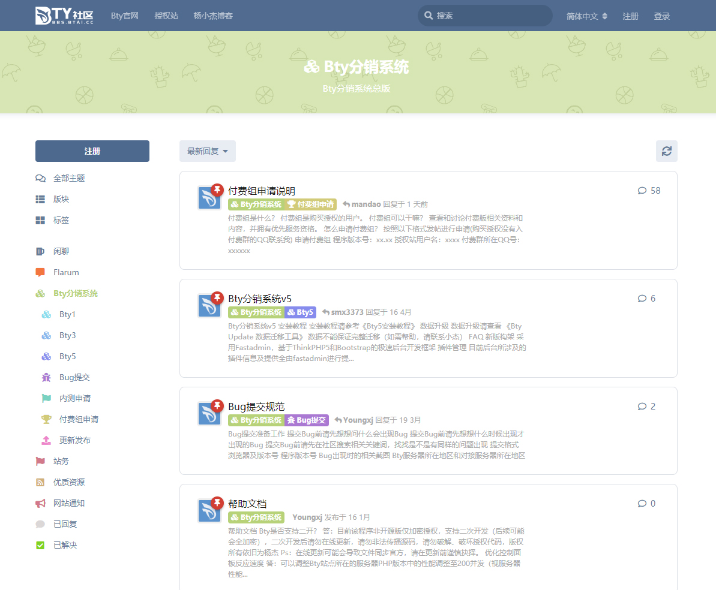716x590 pixels.
Task: Open the 已解决 green checkmark filter
Action: pyautogui.click(x=40, y=545)
